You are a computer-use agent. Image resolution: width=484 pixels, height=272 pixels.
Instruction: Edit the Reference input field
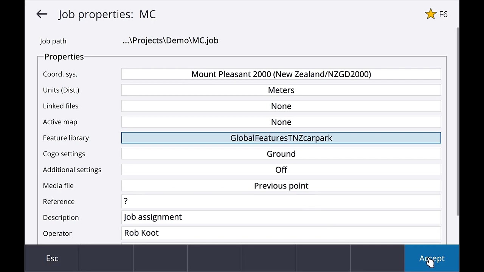[281, 201]
